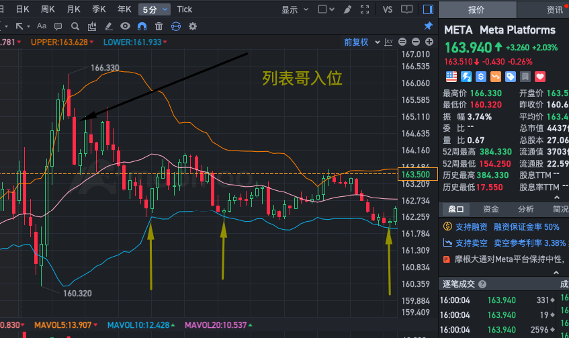Select the 资金 capital flow tab
The image size is (569, 338).
(x=490, y=209)
